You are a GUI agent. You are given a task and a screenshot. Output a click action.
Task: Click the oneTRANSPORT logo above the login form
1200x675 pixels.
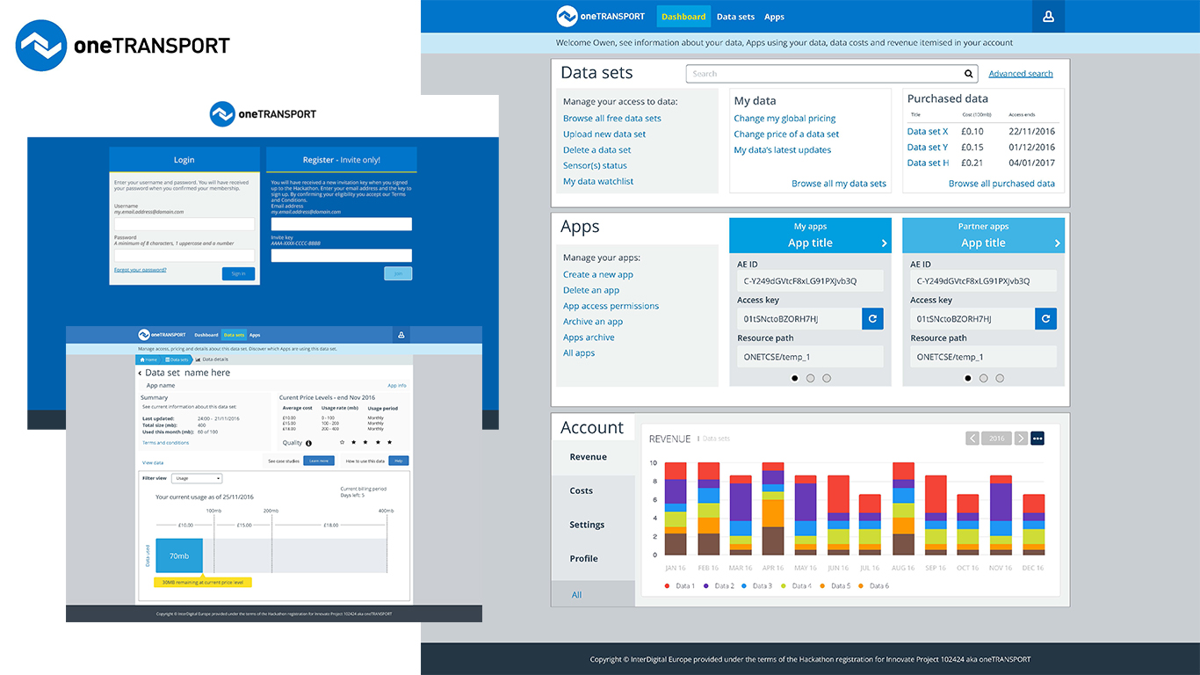(263, 113)
